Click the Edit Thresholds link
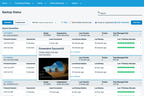The height and width of the screenshot is (96, 144). (123, 23)
